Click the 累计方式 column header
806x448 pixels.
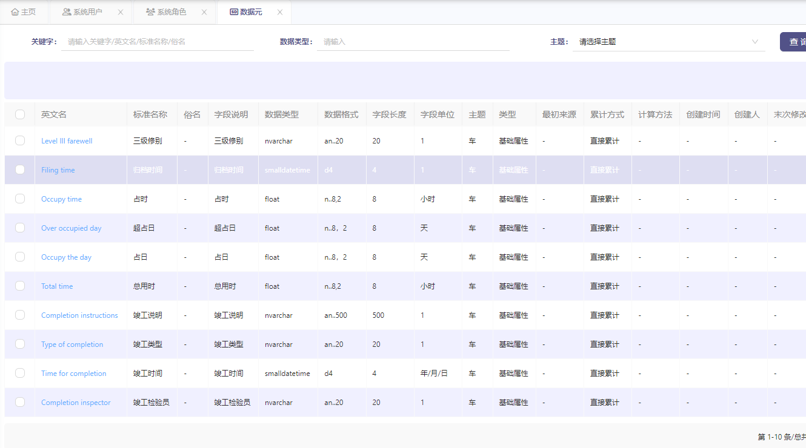coord(608,114)
